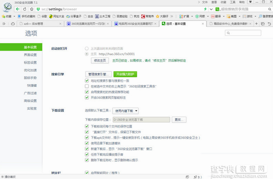Image resolution: width=273 pixels, height=179 pixels.
Task: Open the 使用内建下载 download tool dropdown
Action: (x=126, y=111)
